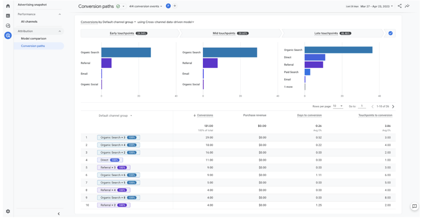The height and width of the screenshot is (218, 421).
Task: Open the Explore icon in left rail
Action: (8, 26)
